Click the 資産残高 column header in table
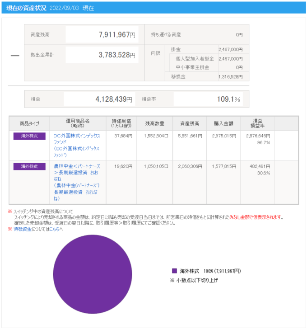This screenshot has height=329, width=307. pyautogui.click(x=190, y=123)
